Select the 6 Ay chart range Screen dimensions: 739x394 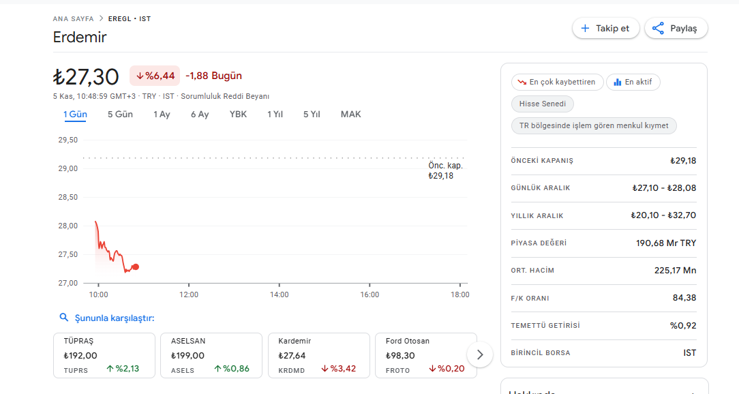[200, 115]
